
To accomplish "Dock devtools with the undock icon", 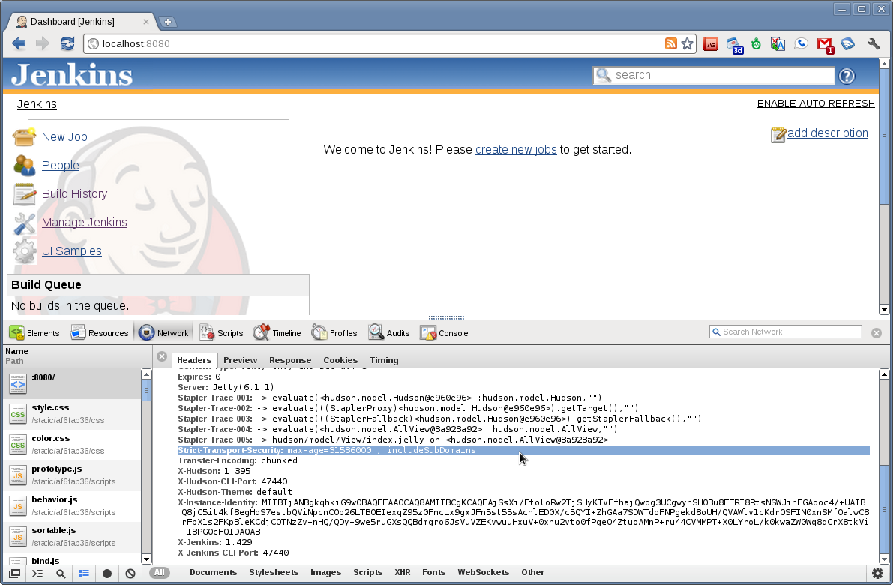I will pos(15,574).
